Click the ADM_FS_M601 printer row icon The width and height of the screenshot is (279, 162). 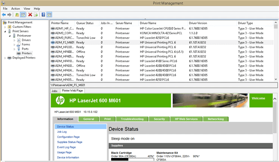[53, 42]
